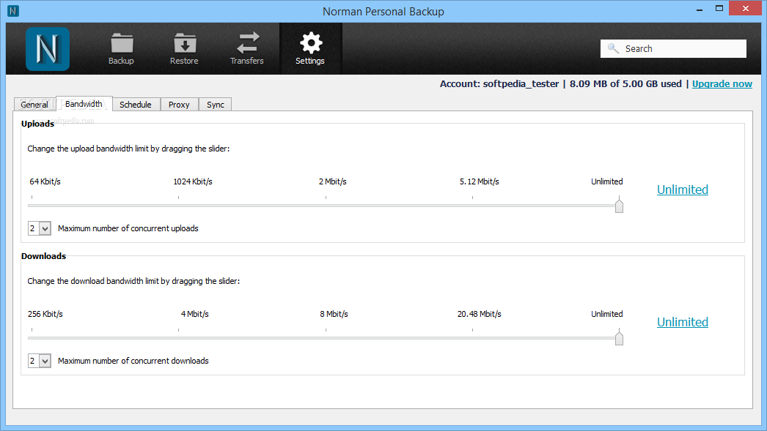767x431 pixels.
Task: Open the Transfers arrows icon
Action: coord(248,42)
